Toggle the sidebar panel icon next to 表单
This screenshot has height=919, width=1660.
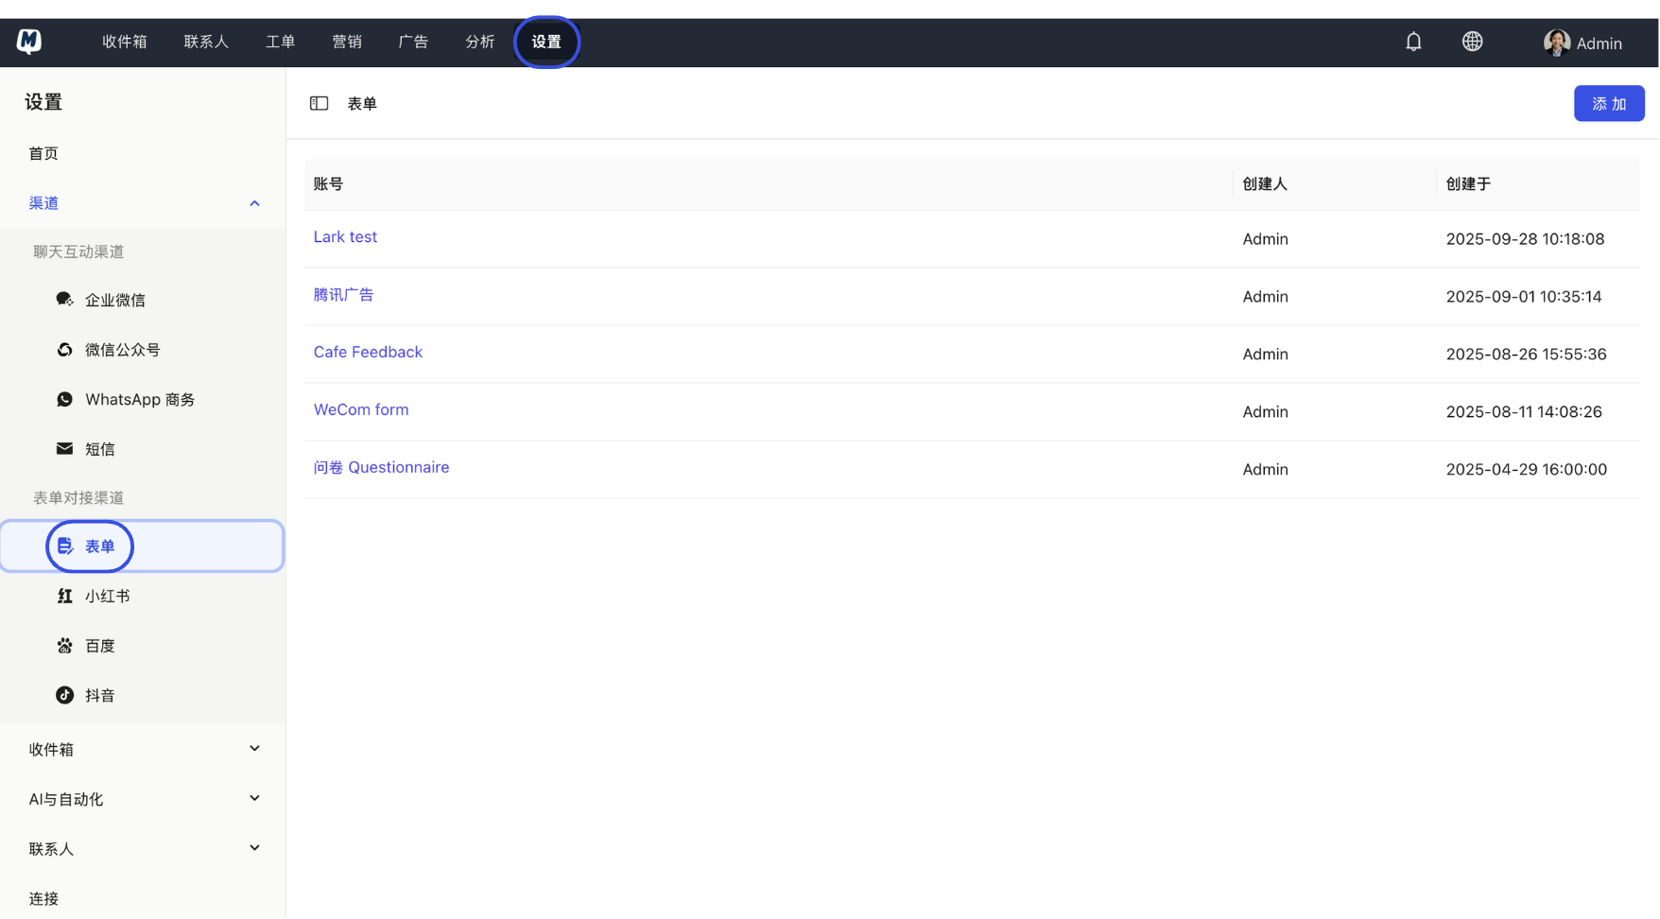pos(319,103)
